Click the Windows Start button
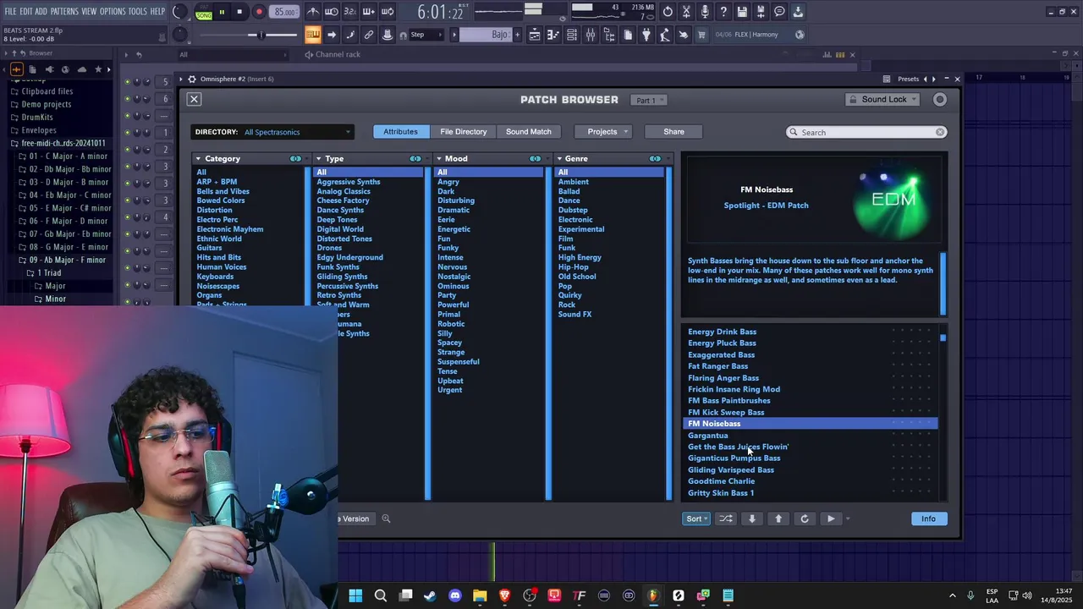The image size is (1083, 609). pyautogui.click(x=355, y=595)
